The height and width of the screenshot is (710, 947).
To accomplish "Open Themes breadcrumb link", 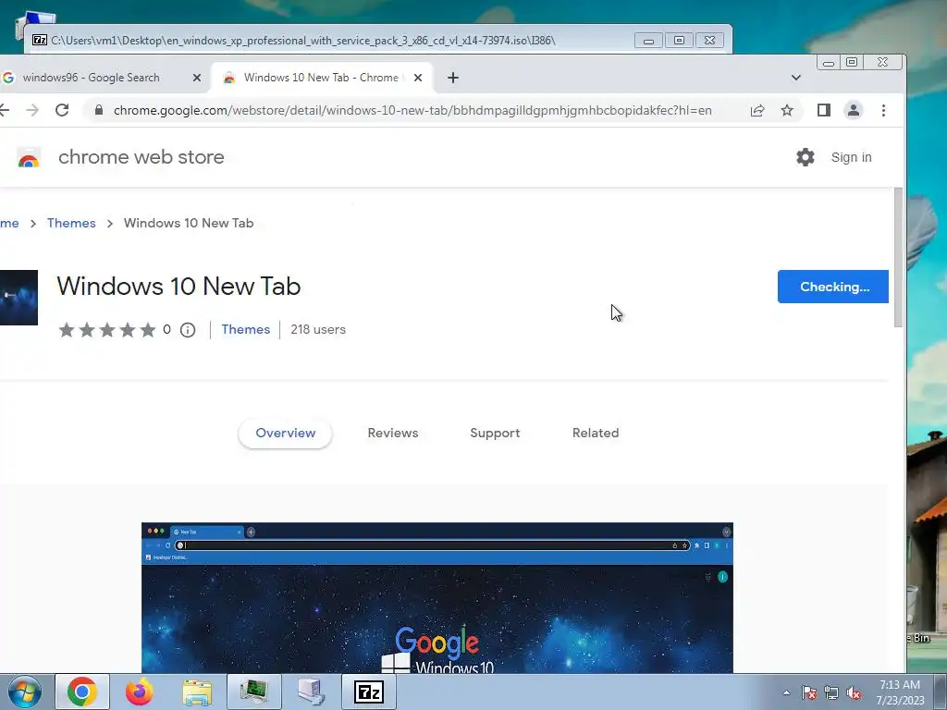I will pyautogui.click(x=71, y=223).
